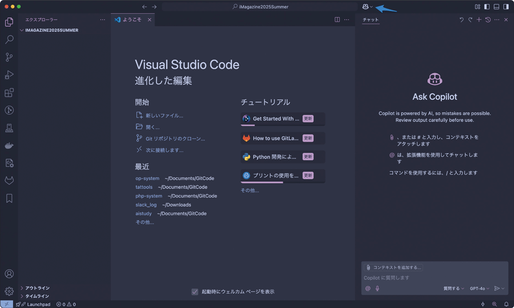Open the remote window indicator in status bar
The image size is (514, 308).
tap(6, 305)
